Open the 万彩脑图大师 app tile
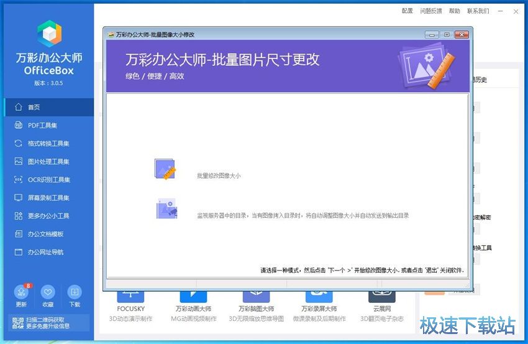 click(x=257, y=306)
